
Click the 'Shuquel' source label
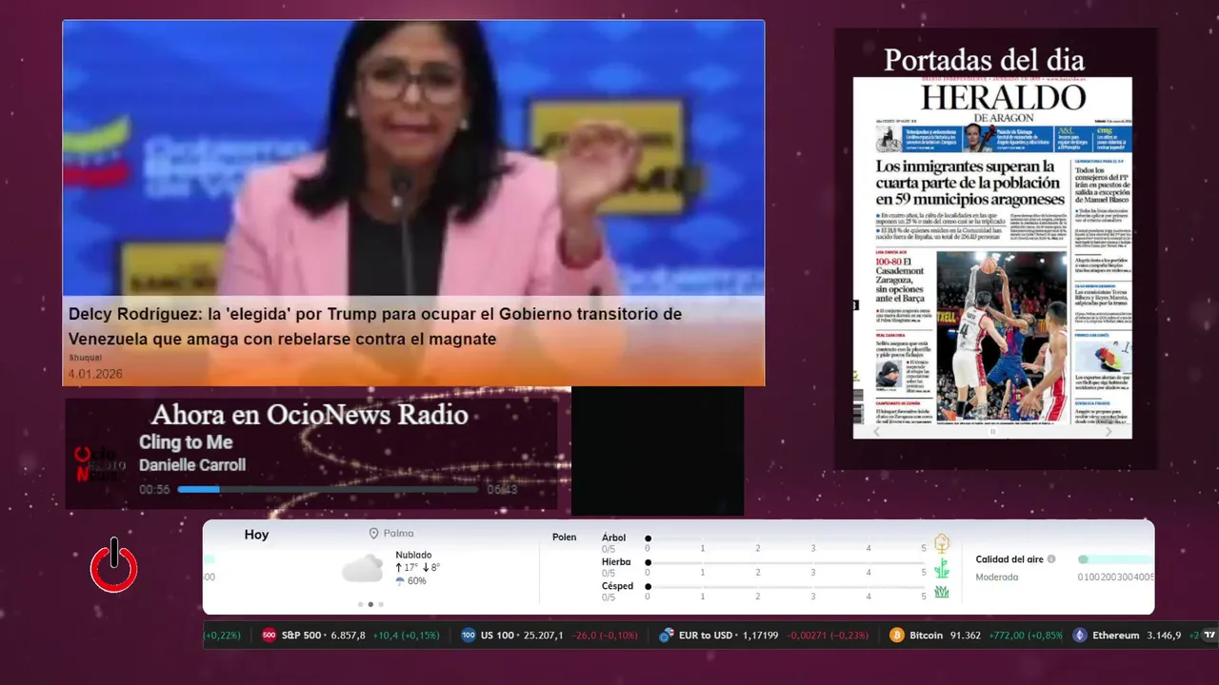click(86, 358)
